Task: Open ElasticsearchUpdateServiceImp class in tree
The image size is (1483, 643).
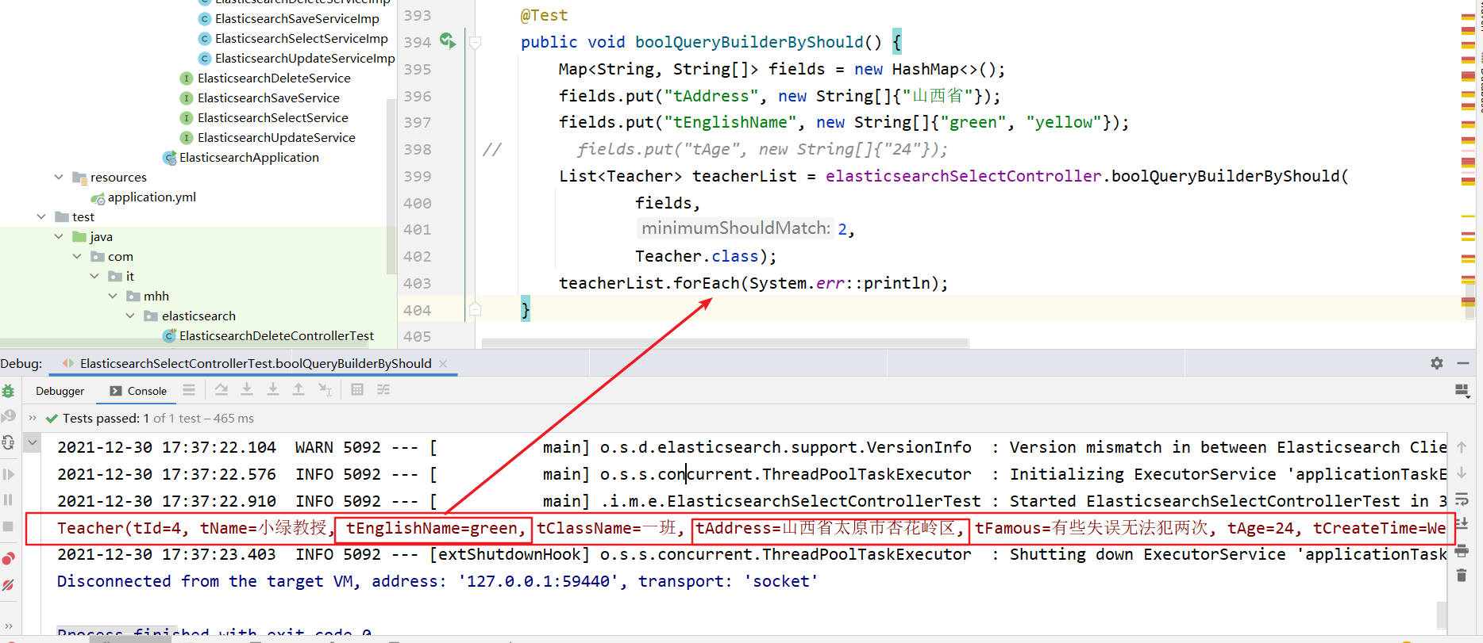Action: (x=305, y=58)
